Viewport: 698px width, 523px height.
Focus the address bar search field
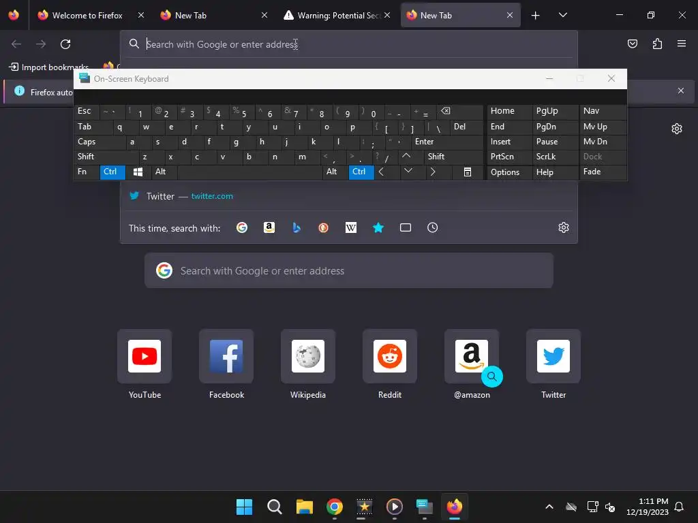[x=349, y=44]
